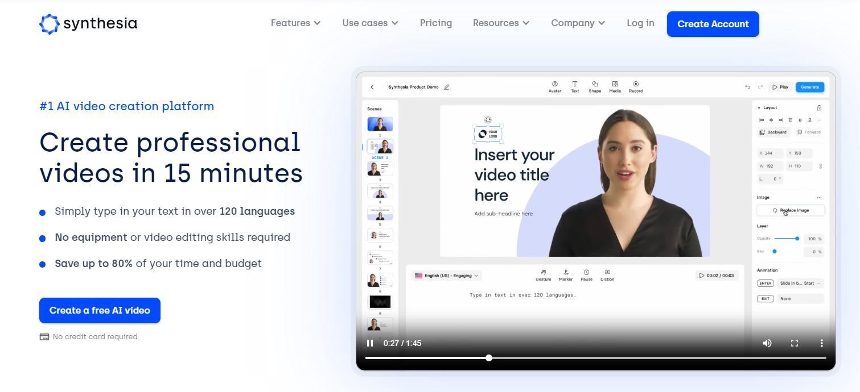Open the Company dropdown menu
Viewport: 860px width, 392px height.
(578, 23)
